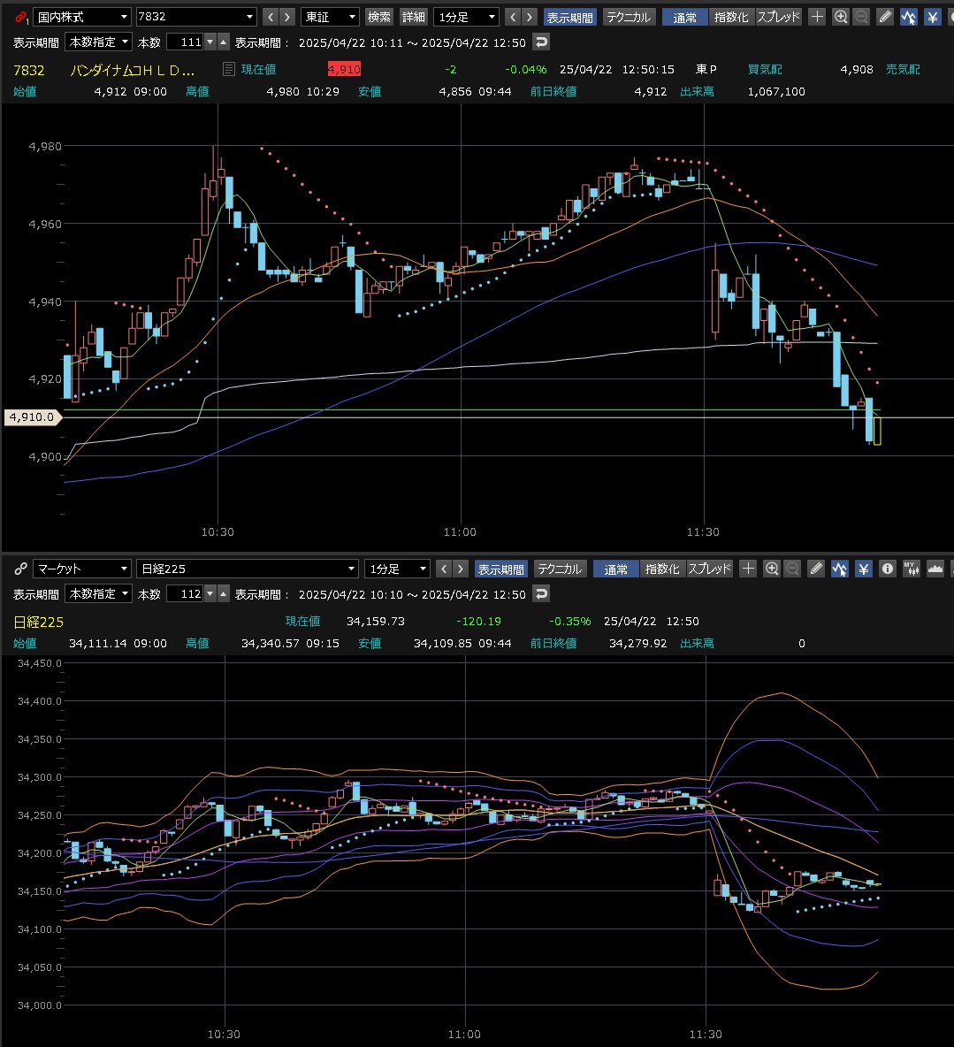Click the 34,159.73 current value
This screenshot has width=954, height=1047.
click(x=375, y=621)
